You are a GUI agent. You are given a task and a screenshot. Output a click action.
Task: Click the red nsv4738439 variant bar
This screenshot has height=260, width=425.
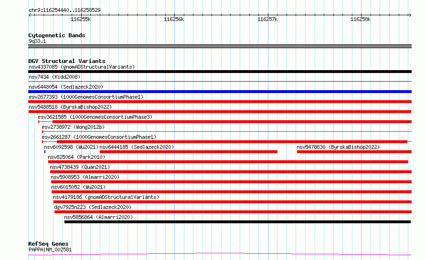point(231,172)
